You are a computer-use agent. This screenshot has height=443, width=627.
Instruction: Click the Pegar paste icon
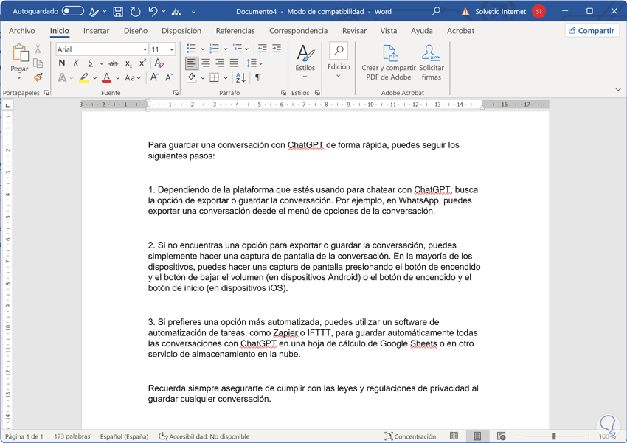(x=20, y=54)
